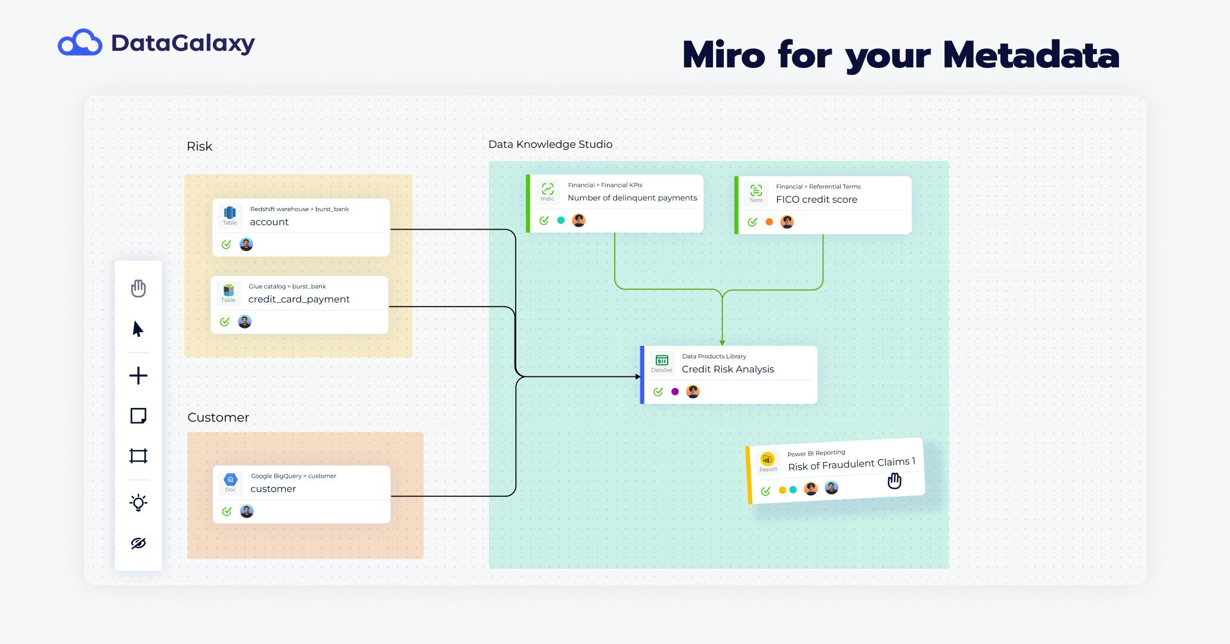Open Number of delinquent payments indicator
This screenshot has width=1230, height=644.
click(x=633, y=198)
